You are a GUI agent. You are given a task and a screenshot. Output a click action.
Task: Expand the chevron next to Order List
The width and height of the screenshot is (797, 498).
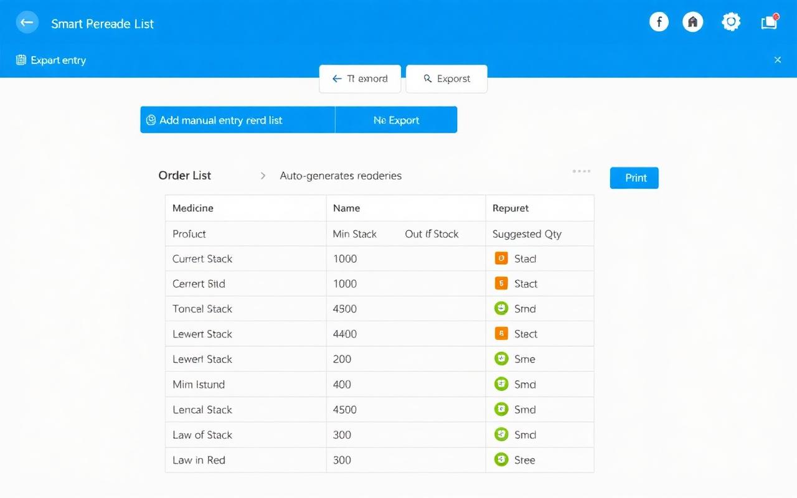[x=263, y=176]
